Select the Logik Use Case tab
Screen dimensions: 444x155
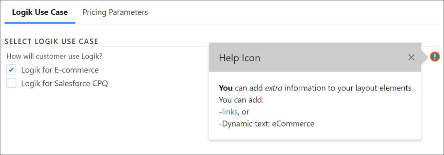pos(40,12)
